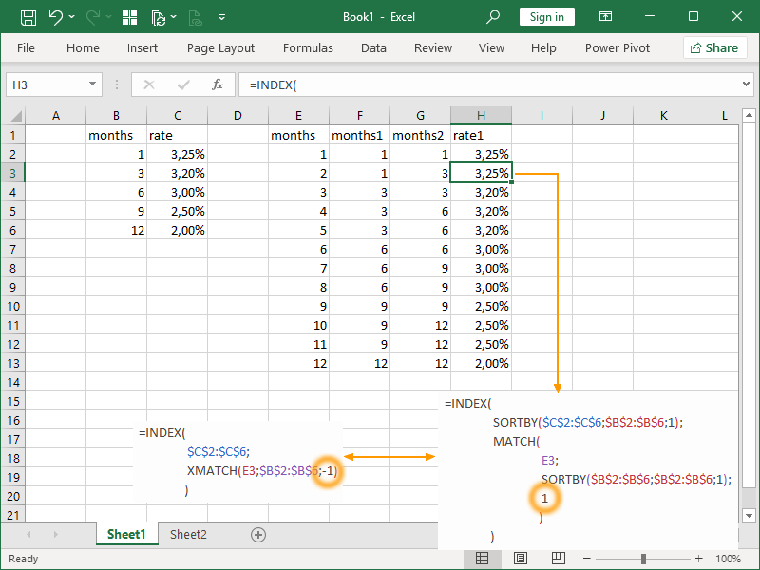Screen dimensions: 760x570
Task: Click the Share button
Action: pyautogui.click(x=714, y=48)
